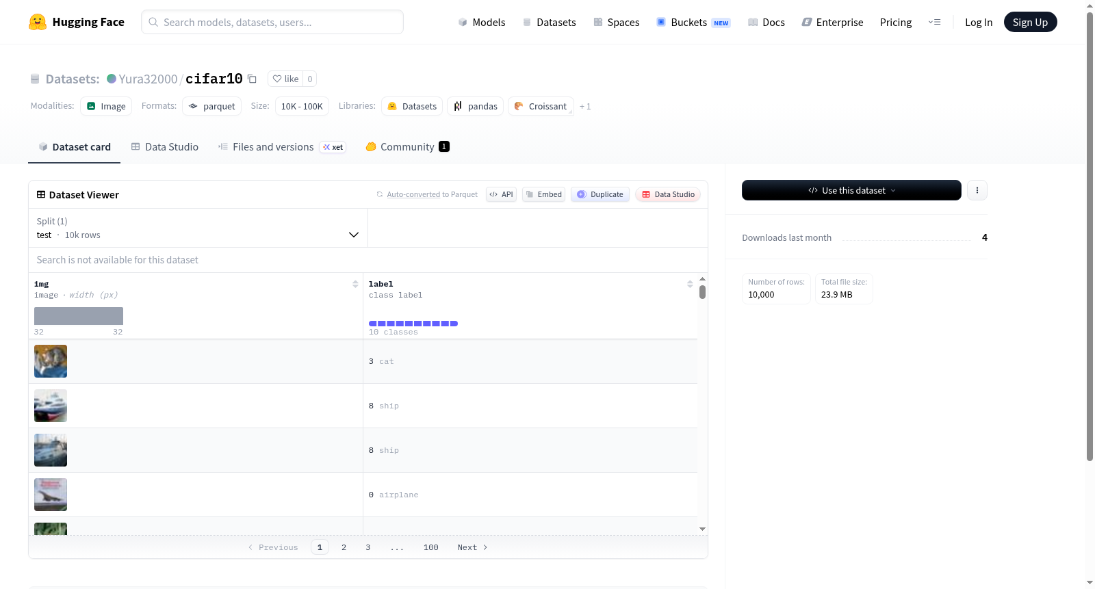The height and width of the screenshot is (589, 1095).
Task: Open the Buckets nav item
Action: [x=693, y=22]
